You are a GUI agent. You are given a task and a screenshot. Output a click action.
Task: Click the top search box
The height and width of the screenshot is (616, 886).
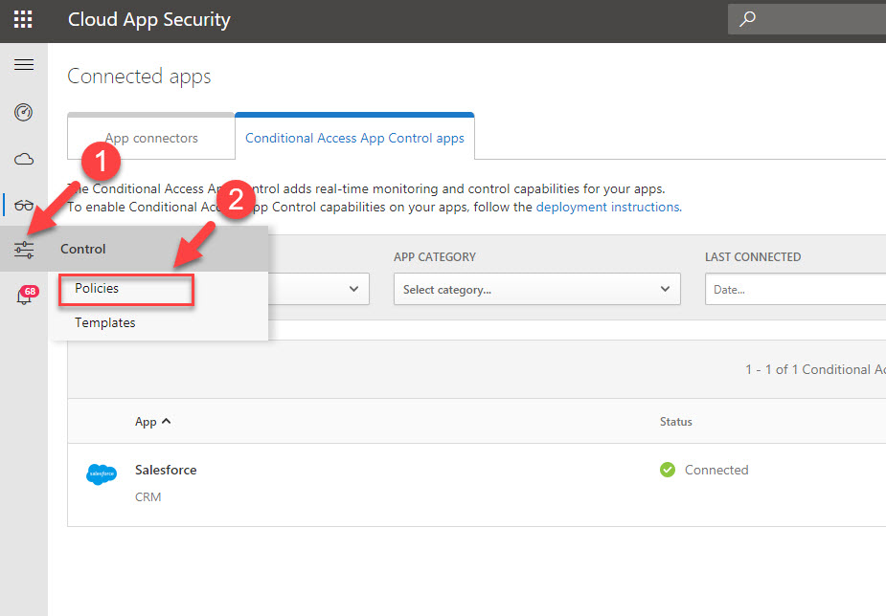(x=806, y=19)
